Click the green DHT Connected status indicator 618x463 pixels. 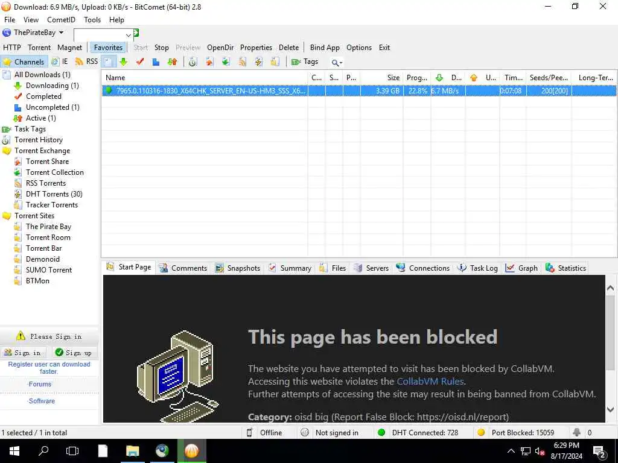click(381, 432)
